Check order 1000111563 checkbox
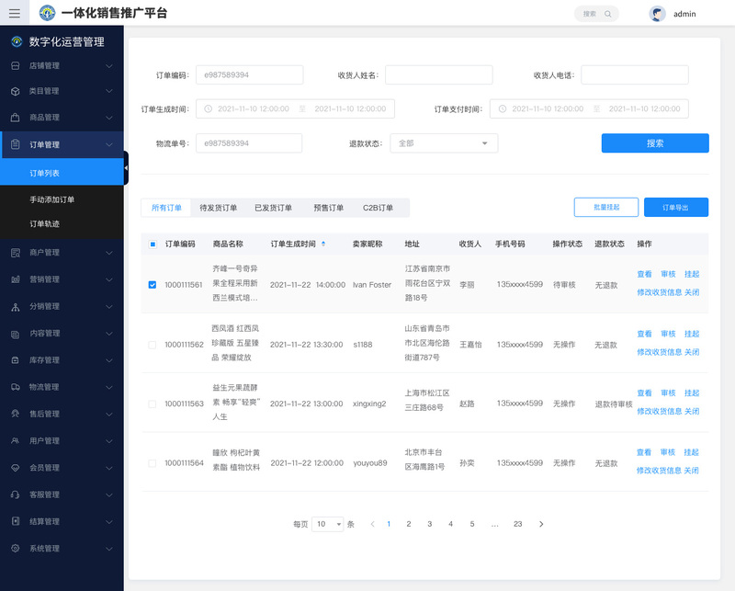This screenshot has height=591, width=735. pos(153,403)
